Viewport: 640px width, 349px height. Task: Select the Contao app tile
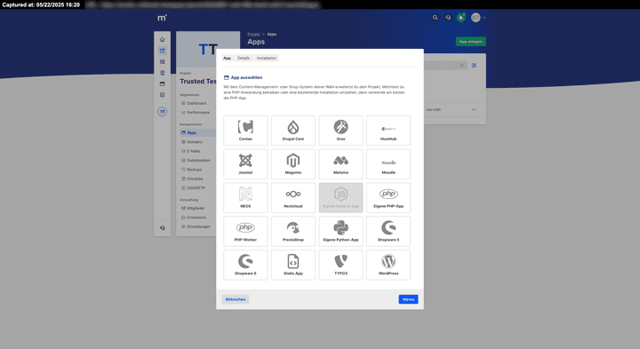coord(245,131)
